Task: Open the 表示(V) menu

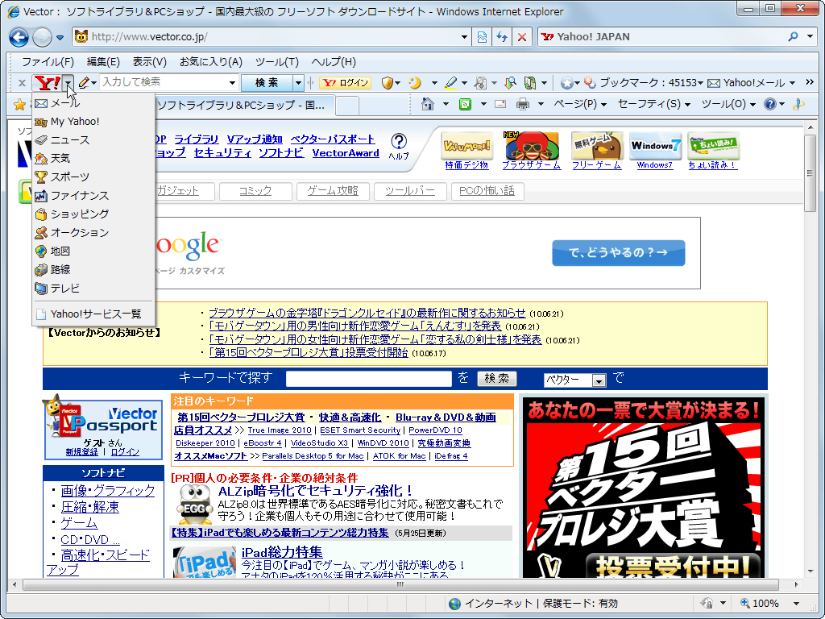Action: [x=149, y=61]
